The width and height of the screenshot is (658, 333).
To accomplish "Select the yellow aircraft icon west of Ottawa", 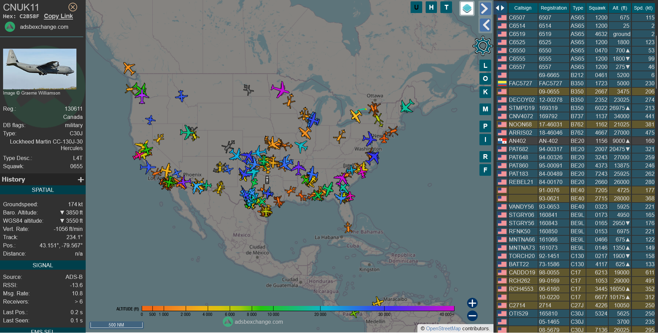I will click(x=356, y=115).
